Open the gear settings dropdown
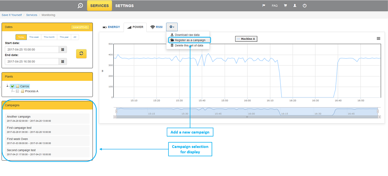 pos(172,27)
